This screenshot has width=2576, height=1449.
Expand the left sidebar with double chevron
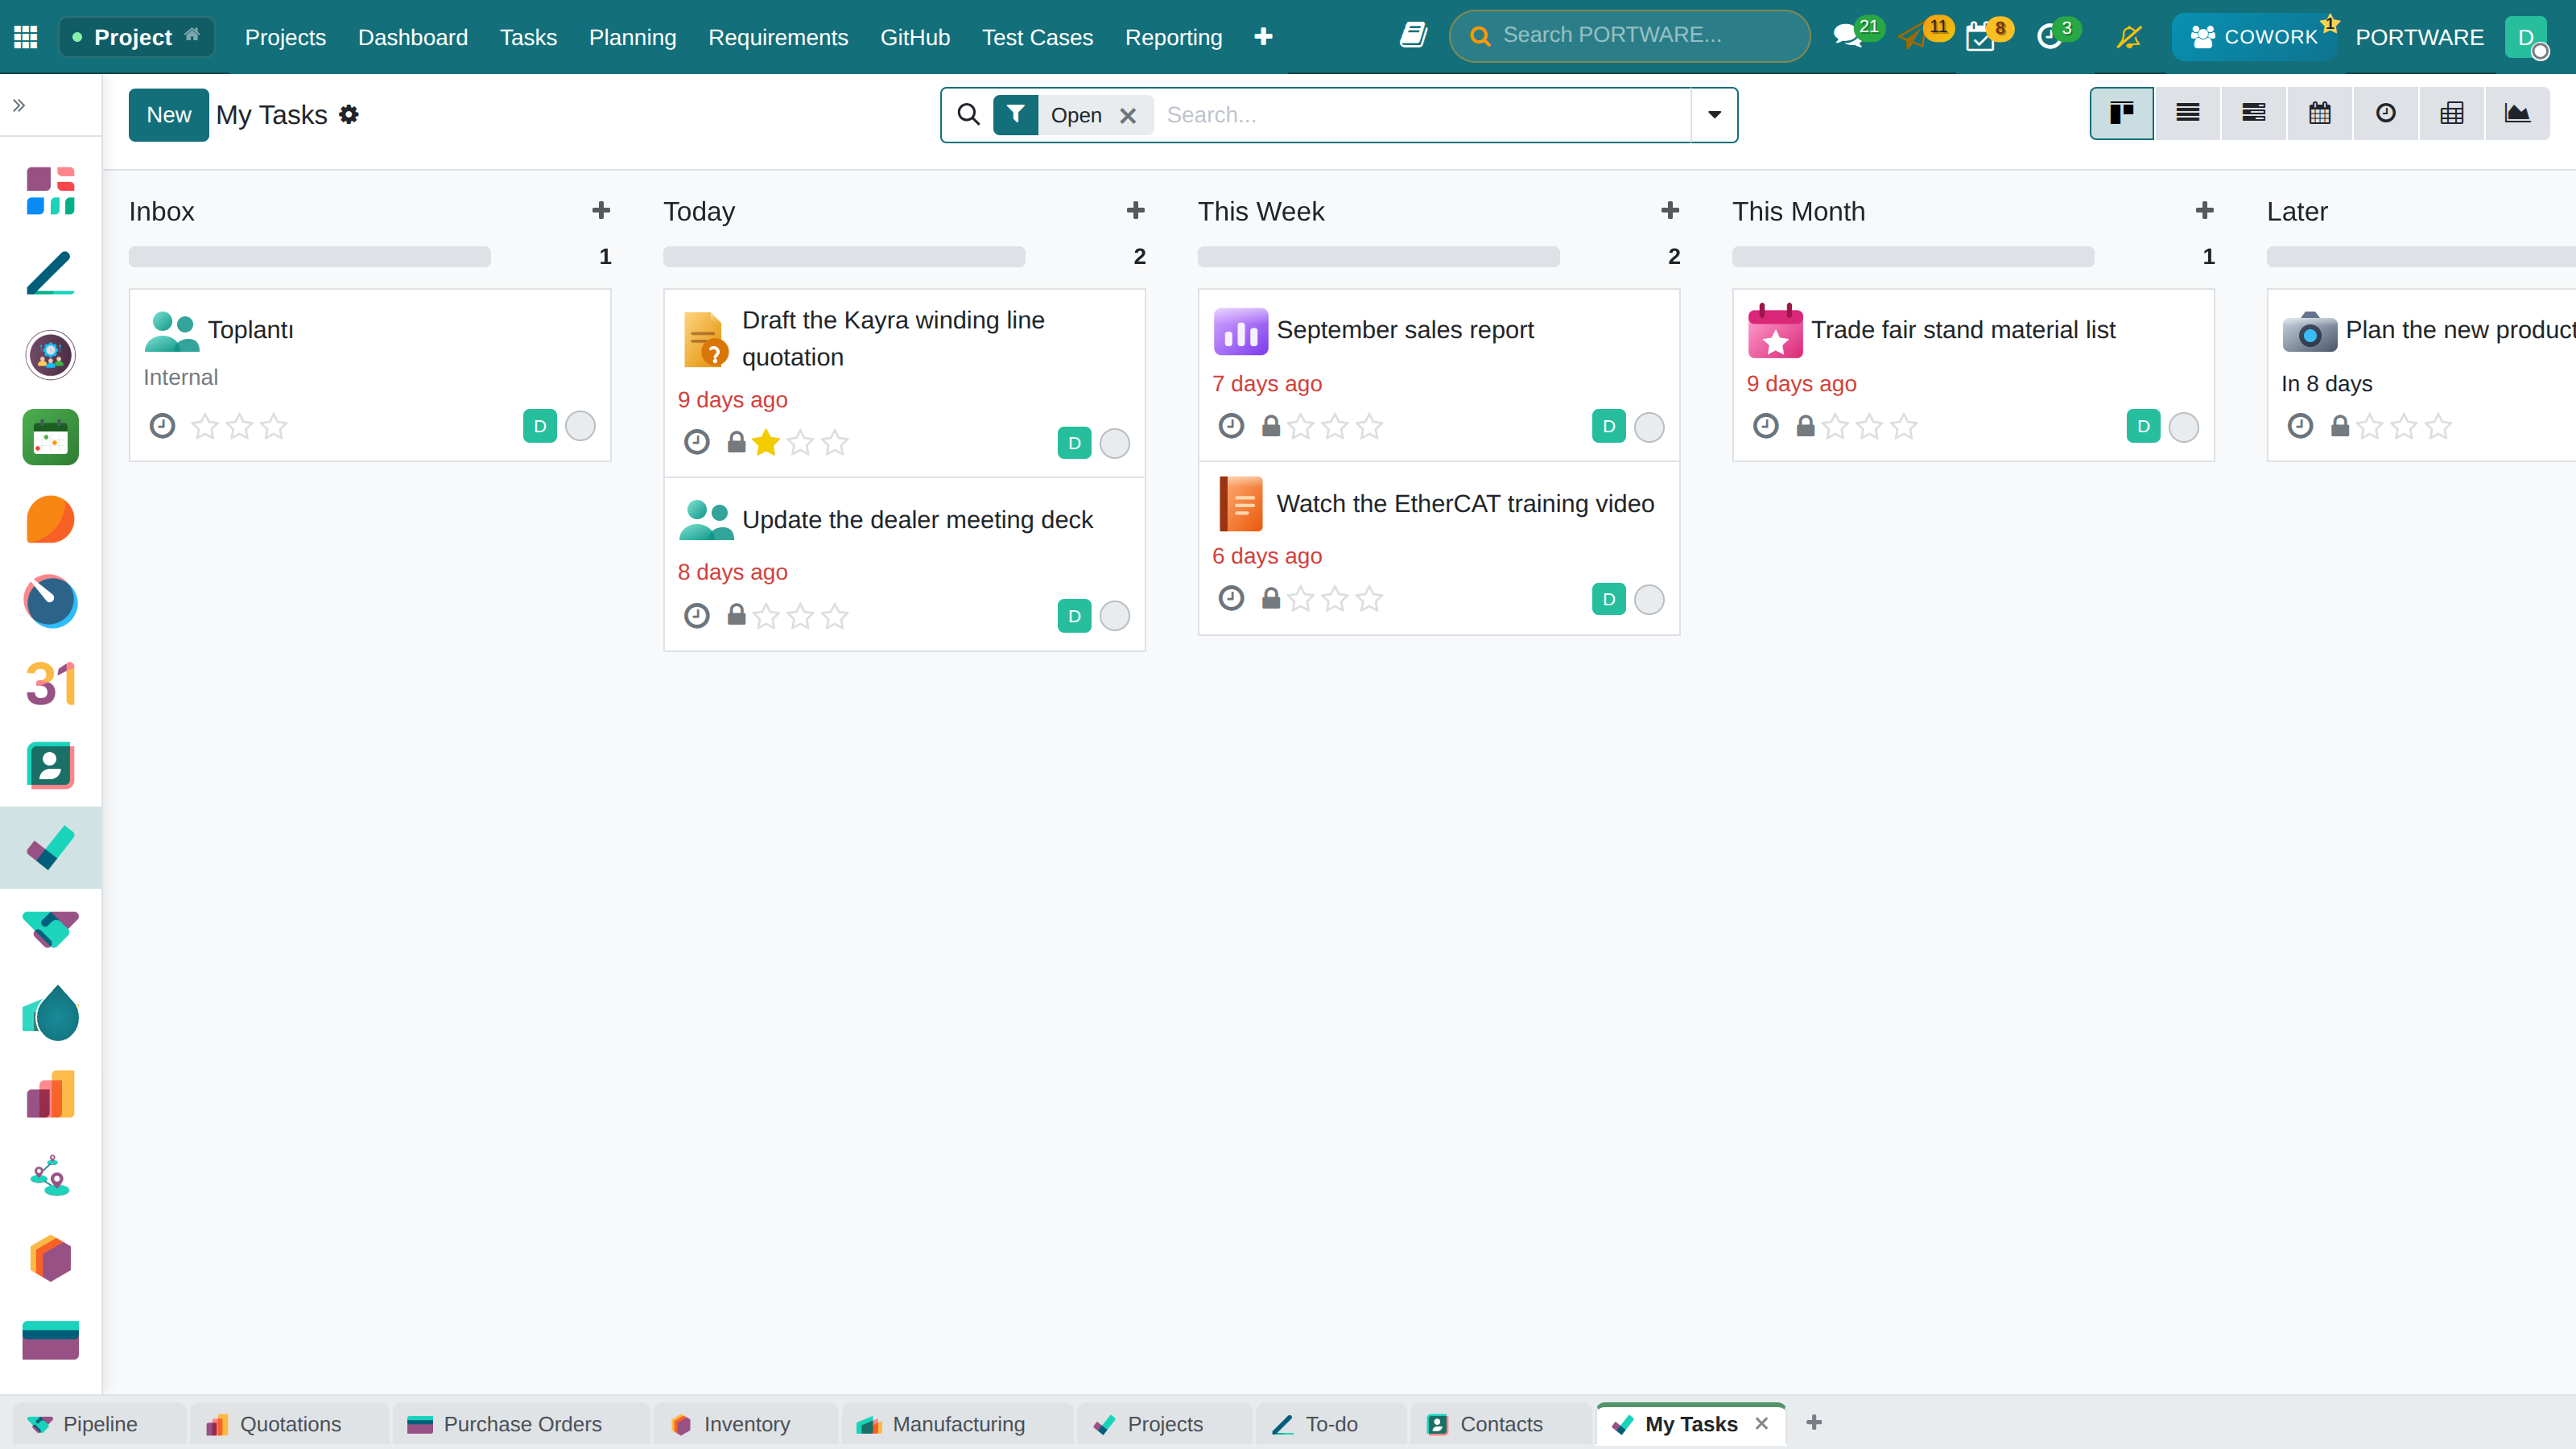19,105
